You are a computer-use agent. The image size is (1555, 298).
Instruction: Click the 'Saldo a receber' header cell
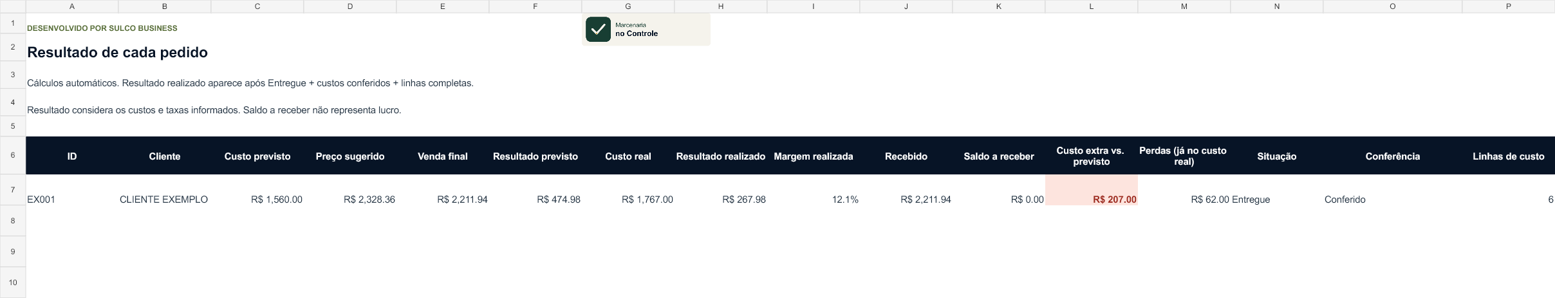[x=999, y=156]
